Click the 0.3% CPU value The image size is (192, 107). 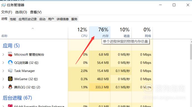pyautogui.click(x=84, y=79)
